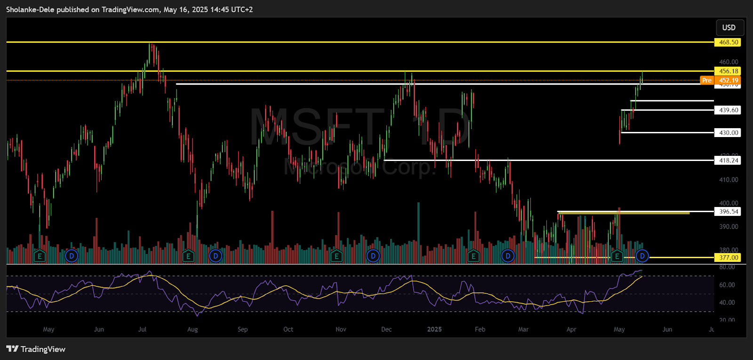Click the earnings E marker before May 2024

tap(40, 256)
